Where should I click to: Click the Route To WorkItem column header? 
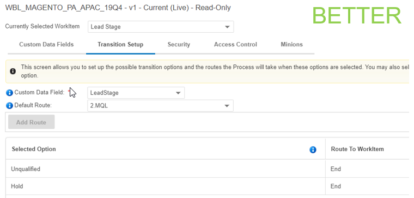pos(357,149)
